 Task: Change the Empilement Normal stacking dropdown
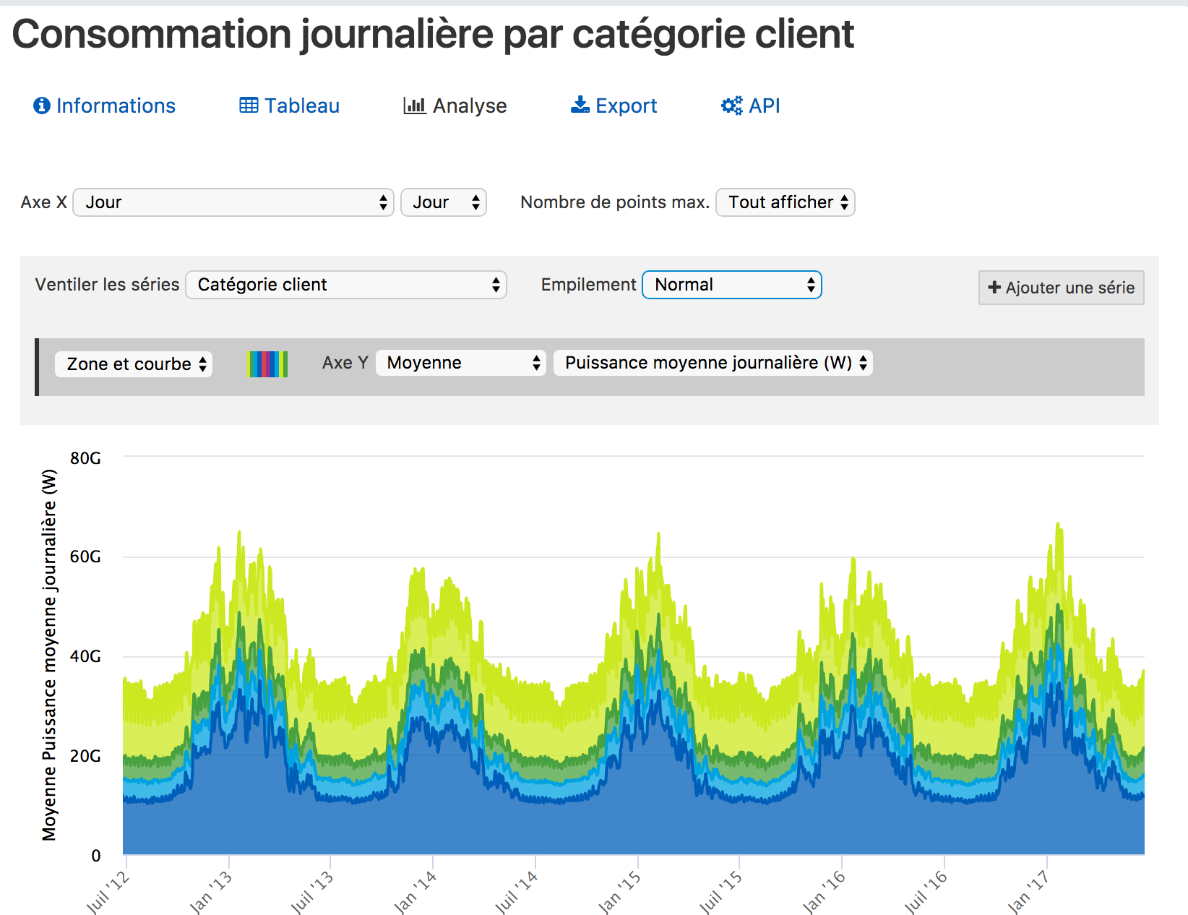[731, 285]
